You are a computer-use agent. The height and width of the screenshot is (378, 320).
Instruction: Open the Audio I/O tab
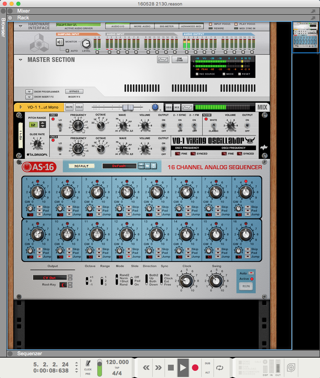(118, 26)
